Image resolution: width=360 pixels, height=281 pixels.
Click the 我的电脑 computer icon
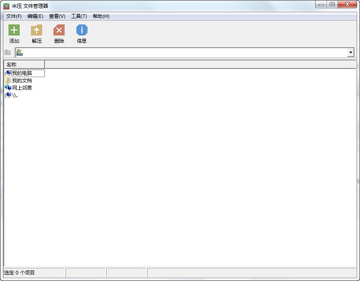coord(8,73)
